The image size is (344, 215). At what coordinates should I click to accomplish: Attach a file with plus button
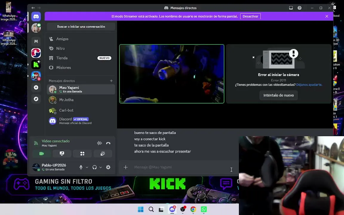[x=126, y=167]
